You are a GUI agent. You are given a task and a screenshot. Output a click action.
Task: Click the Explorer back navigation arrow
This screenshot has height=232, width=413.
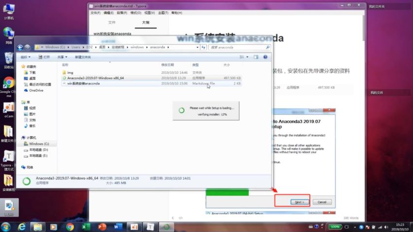pos(20,47)
